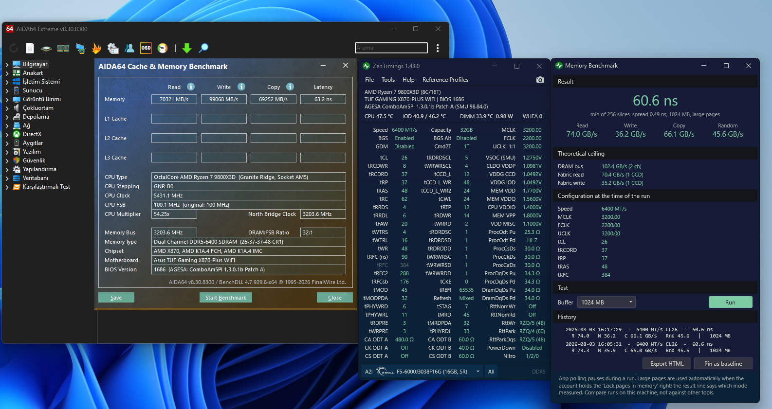
Task: Click the Close button in benchmark dialog
Action: 335,298
